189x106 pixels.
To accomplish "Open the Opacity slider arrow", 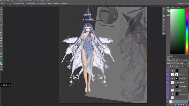I will (188, 63).
